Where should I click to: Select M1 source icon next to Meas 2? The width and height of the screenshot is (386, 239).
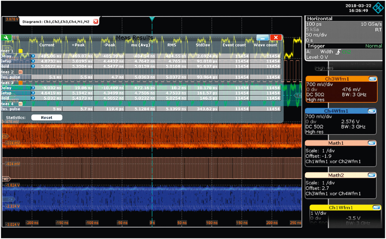pos(21,72)
